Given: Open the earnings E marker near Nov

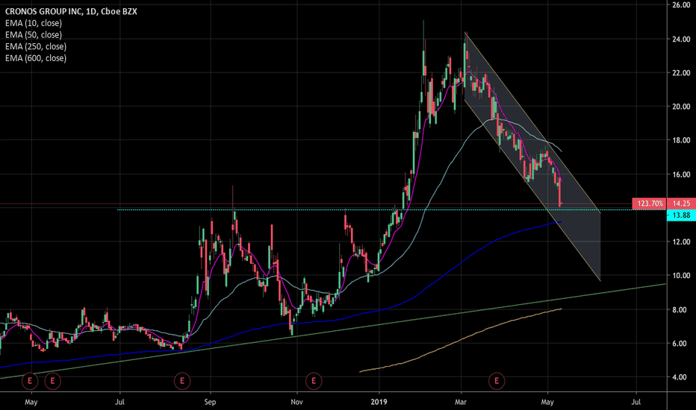Looking at the screenshot, I should point(314,381).
